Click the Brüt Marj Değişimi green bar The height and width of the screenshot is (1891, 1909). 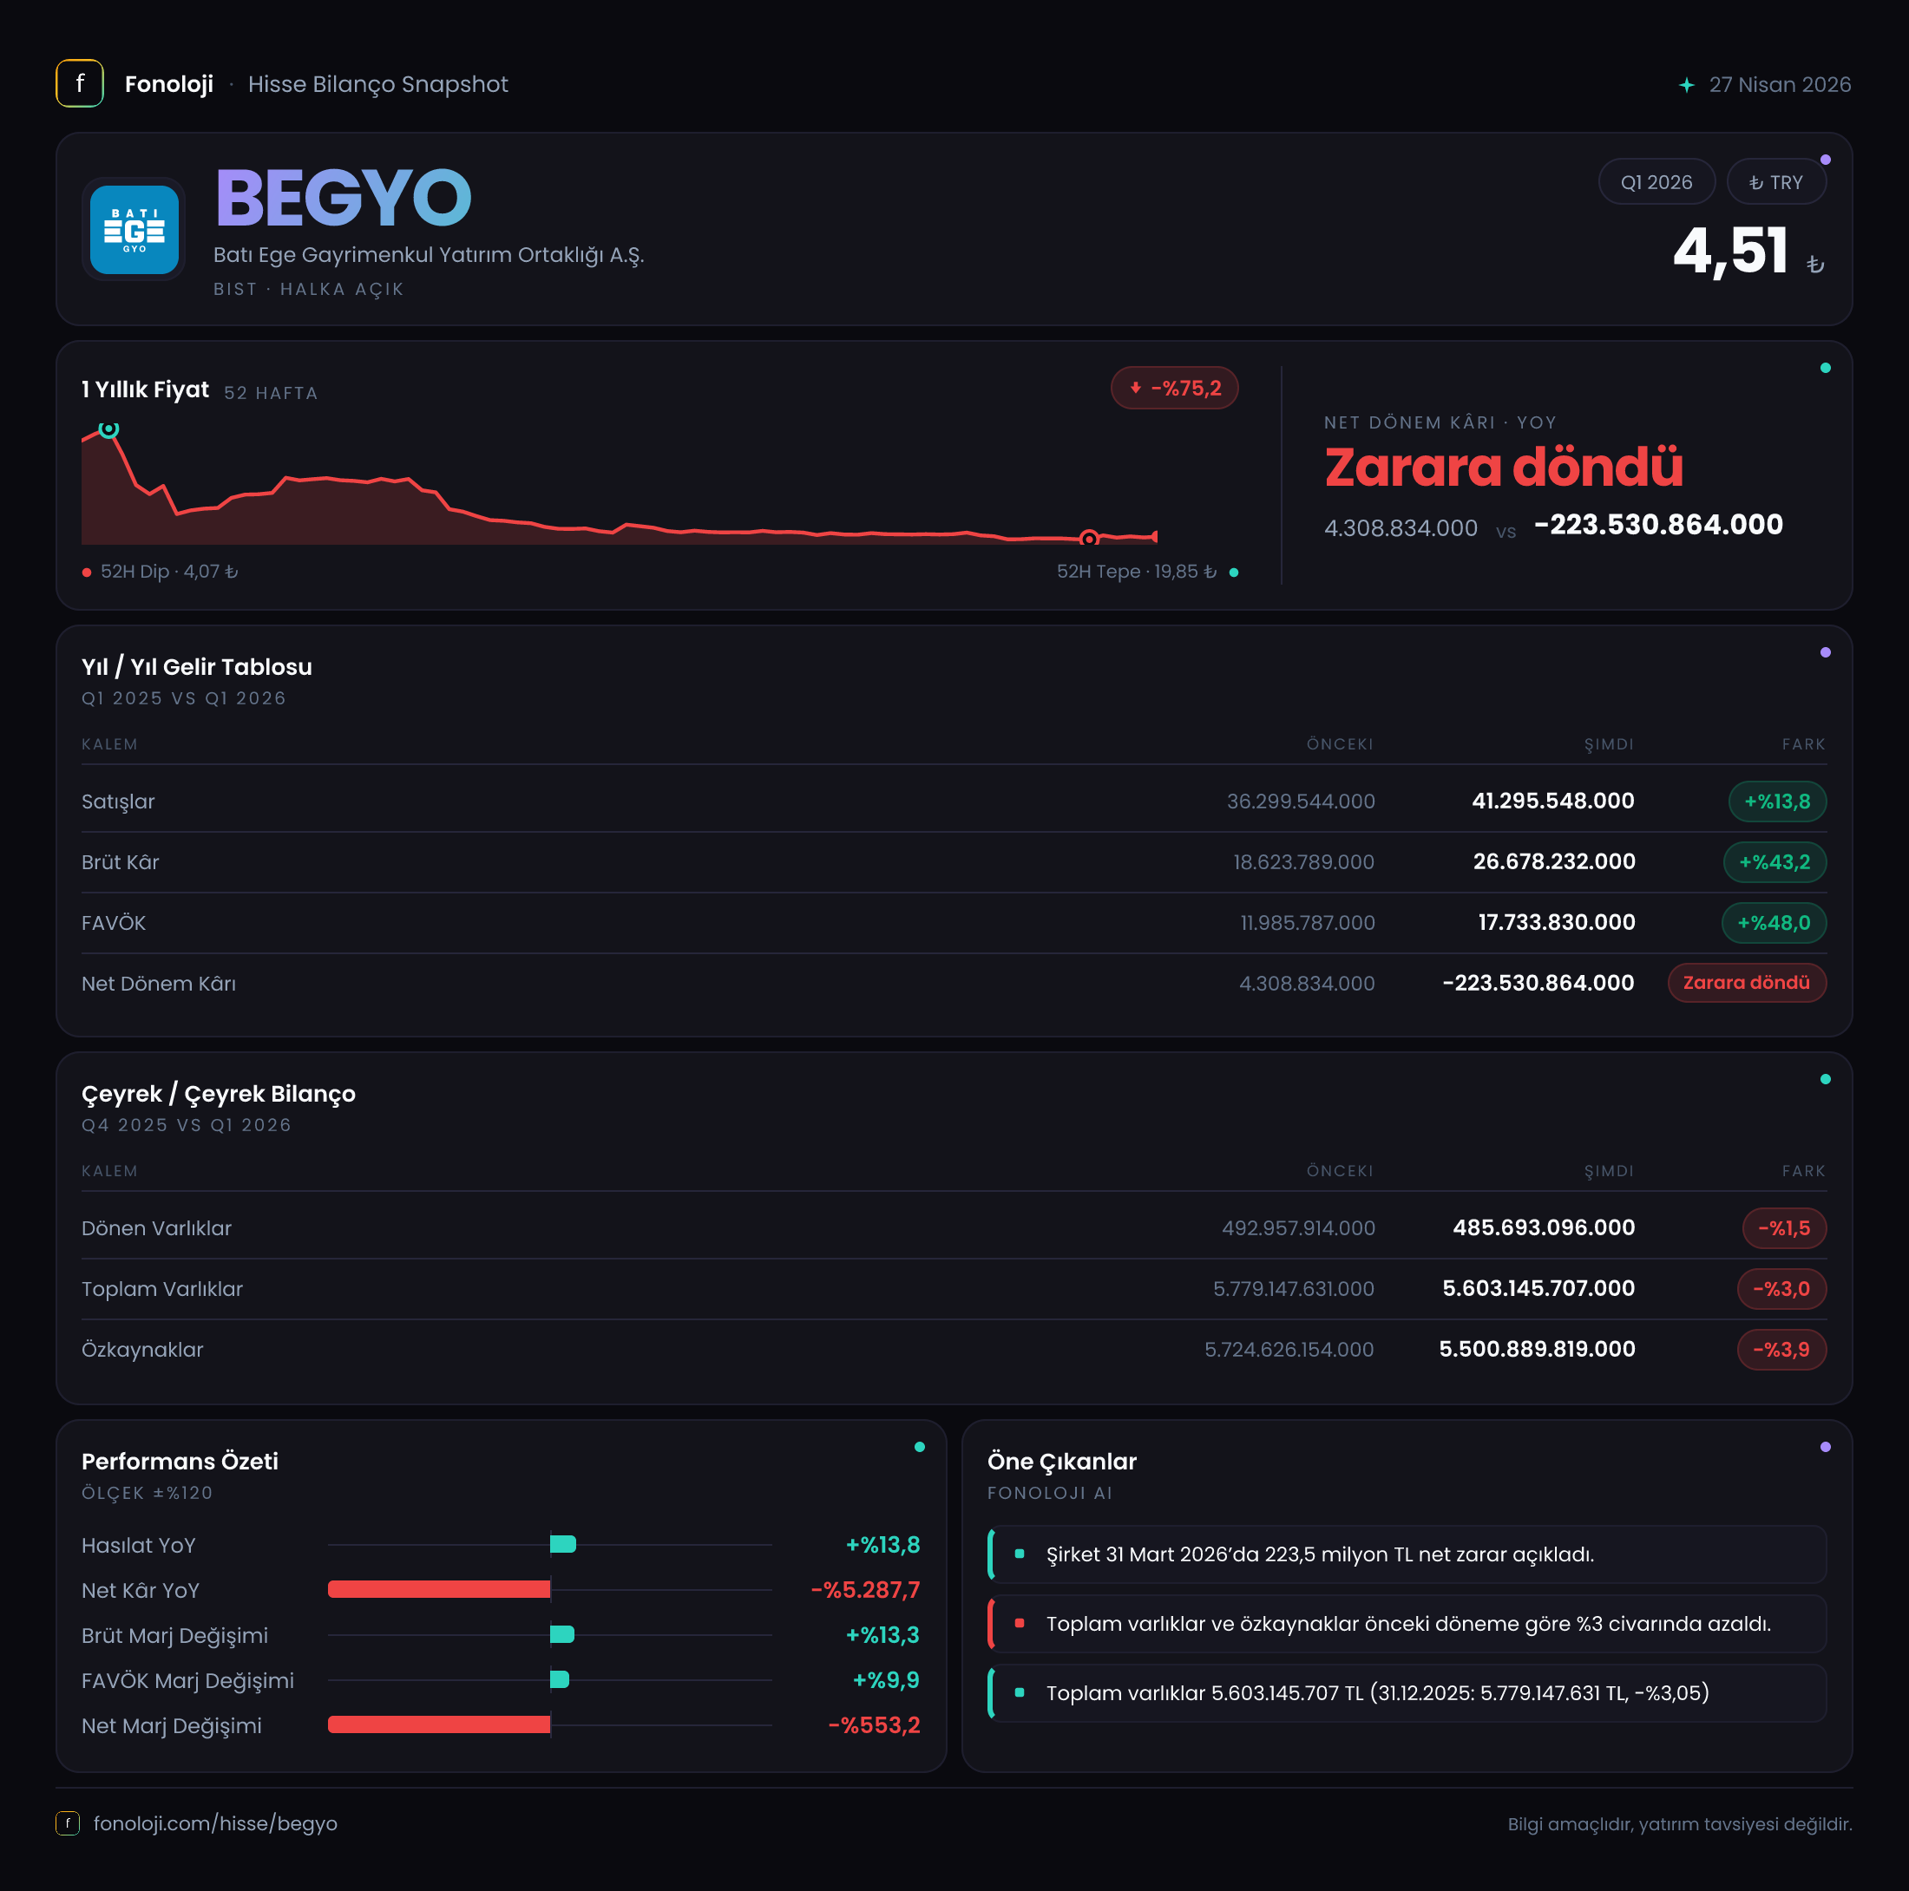click(x=561, y=1635)
